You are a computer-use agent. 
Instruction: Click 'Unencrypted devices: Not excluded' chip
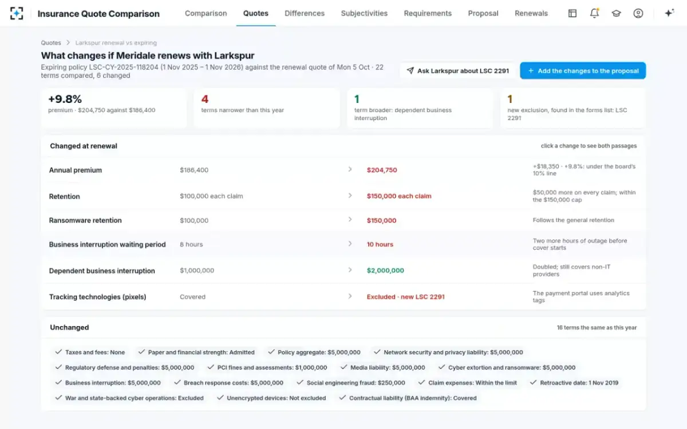pos(271,398)
